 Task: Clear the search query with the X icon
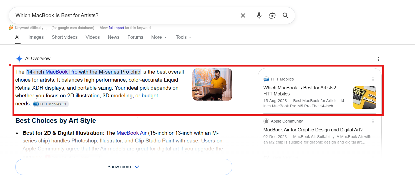click(x=243, y=15)
